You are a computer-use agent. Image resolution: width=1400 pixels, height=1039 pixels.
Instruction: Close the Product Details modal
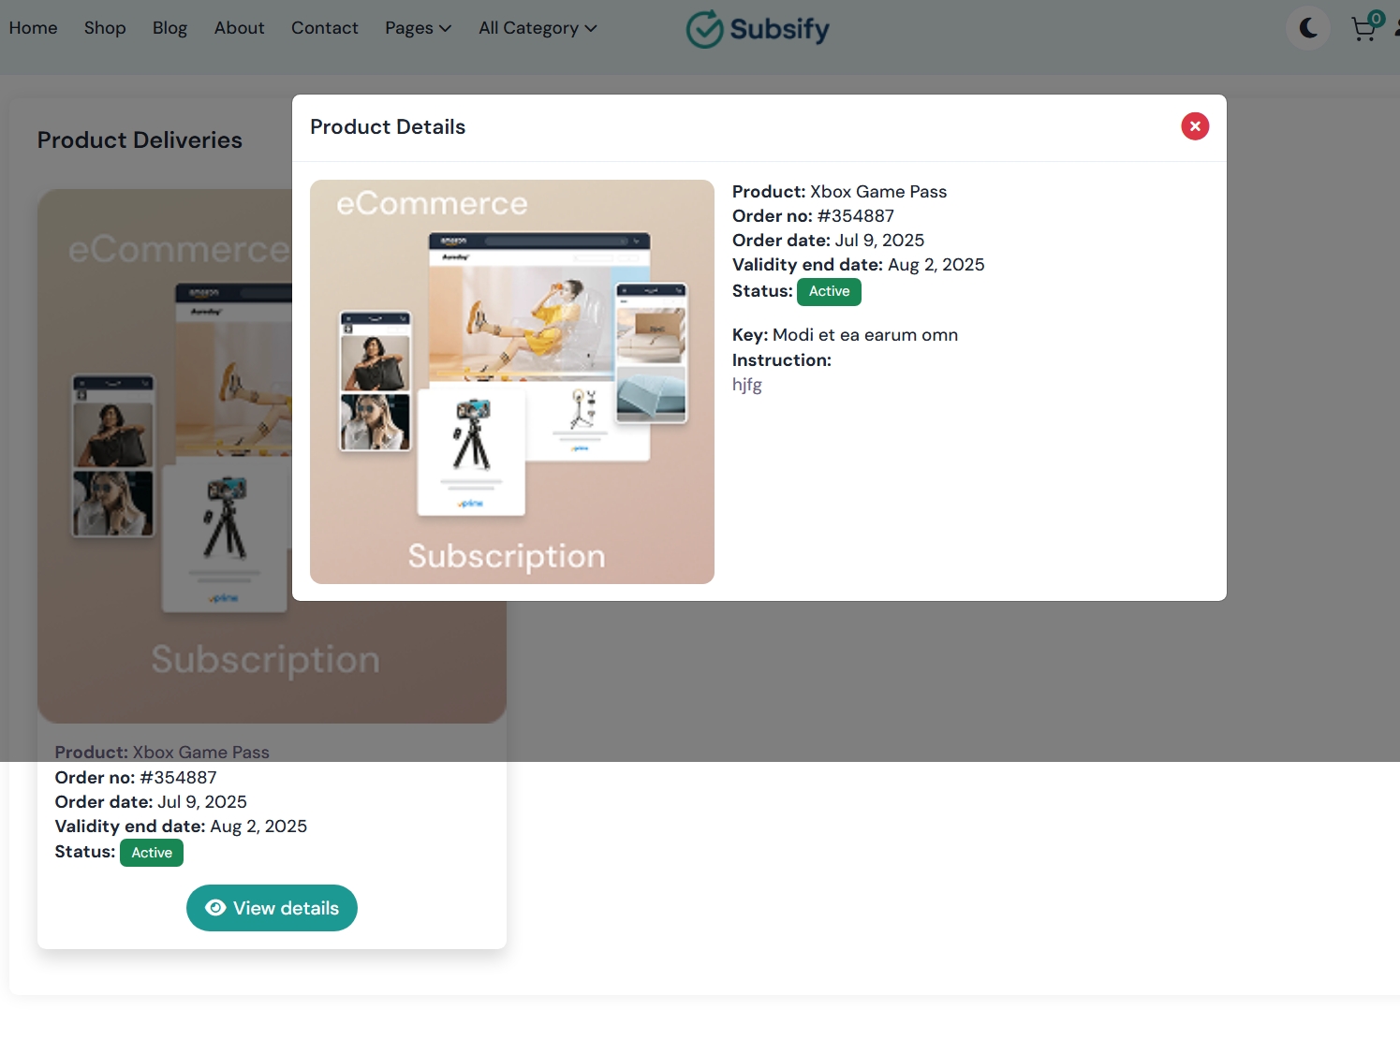1195,126
